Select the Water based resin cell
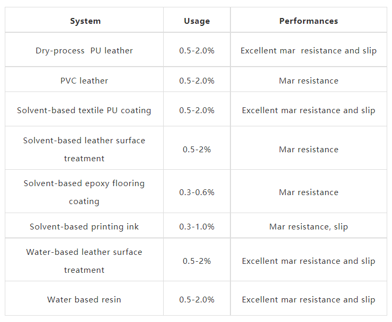Image resolution: width=392 pixels, height=322 pixels. pyautogui.click(x=84, y=300)
